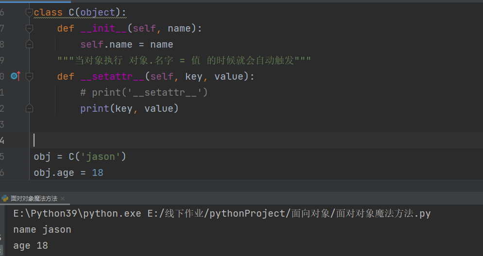Click the __init__ method name
483x256 pixels.
point(104,28)
